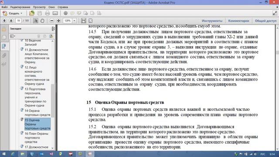Image resolution: width=279 pixels, height=157 pixels.
Task: Click the delete bookmark trash icon
Action: coord(39,36)
